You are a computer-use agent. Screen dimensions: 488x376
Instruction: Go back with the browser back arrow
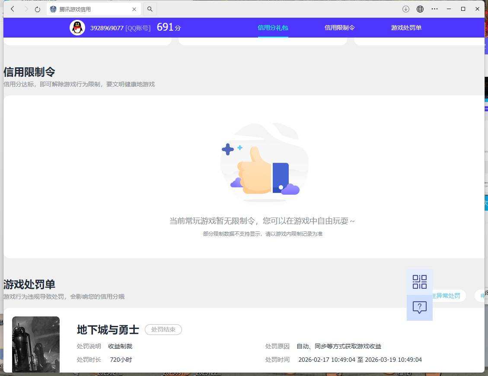pyautogui.click(x=13, y=9)
